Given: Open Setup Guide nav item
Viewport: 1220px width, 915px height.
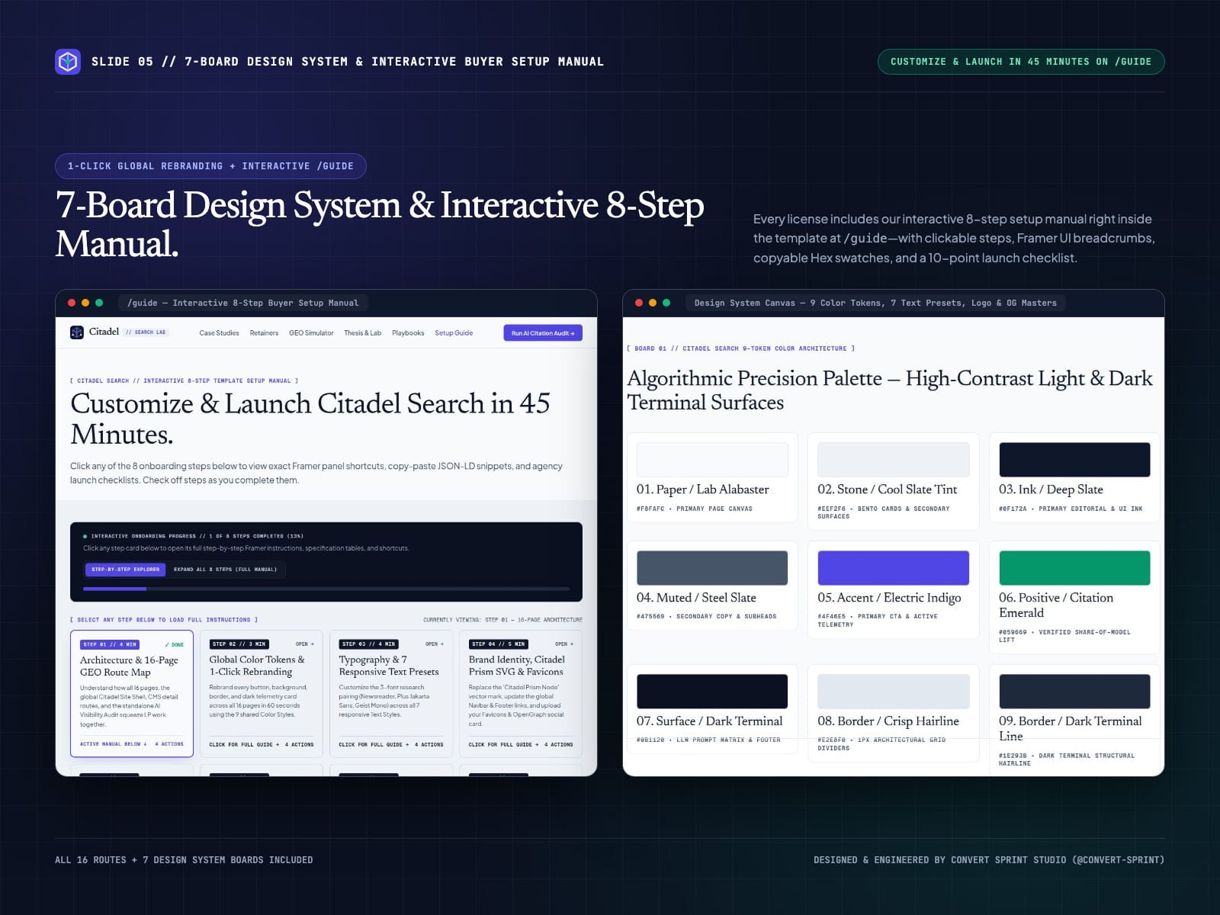Looking at the screenshot, I should pyautogui.click(x=454, y=333).
